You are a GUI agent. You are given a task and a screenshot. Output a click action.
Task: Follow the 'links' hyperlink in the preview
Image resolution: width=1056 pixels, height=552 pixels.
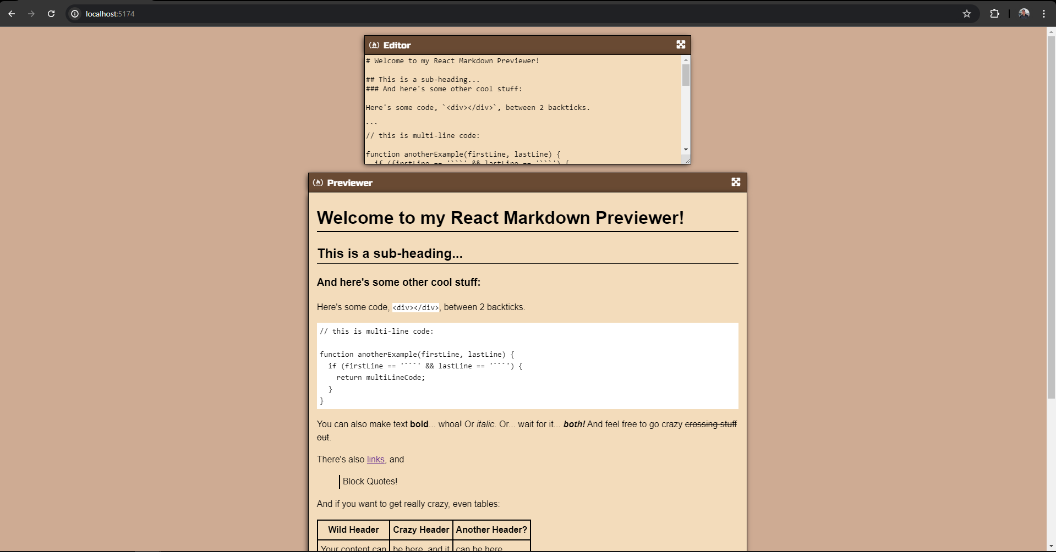375,459
